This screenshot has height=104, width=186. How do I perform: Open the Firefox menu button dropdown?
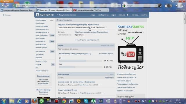point(7,1)
